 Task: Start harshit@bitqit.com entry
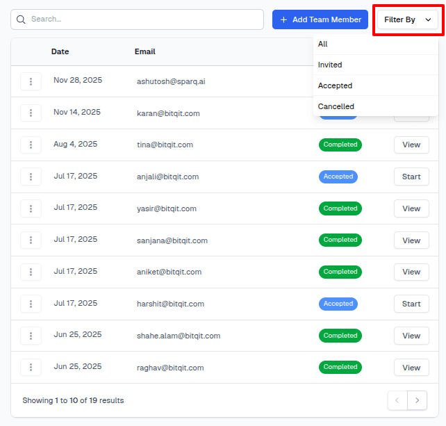pos(411,304)
